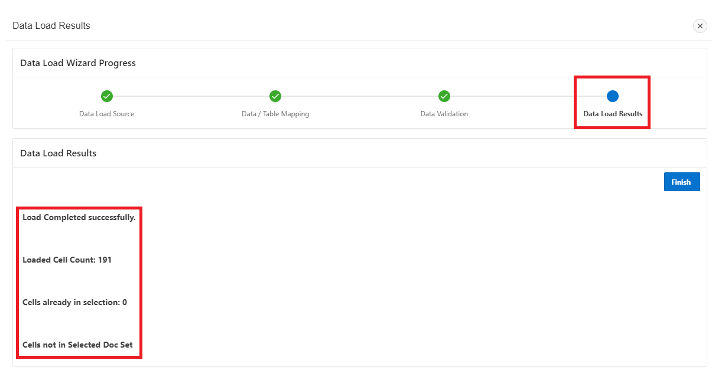Go to the Data Load Source step label
This screenshot has height=370, width=712.
[107, 114]
